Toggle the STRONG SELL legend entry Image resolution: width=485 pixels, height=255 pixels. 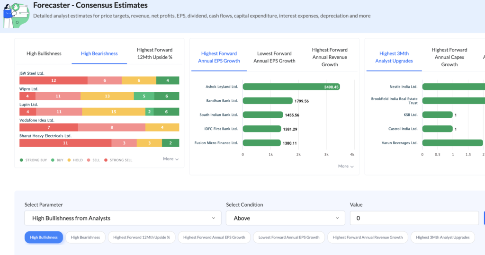tap(118, 160)
